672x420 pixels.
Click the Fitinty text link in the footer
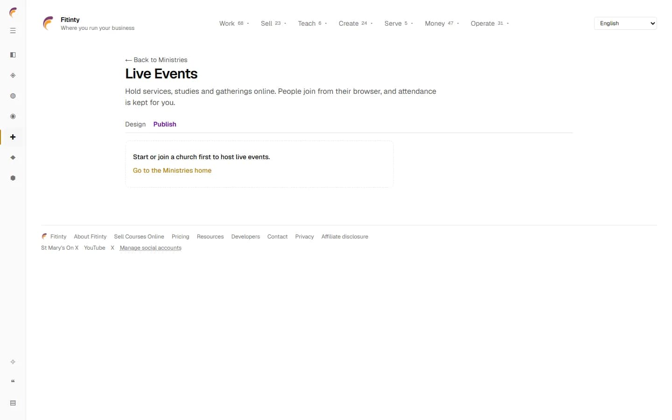[58, 237]
